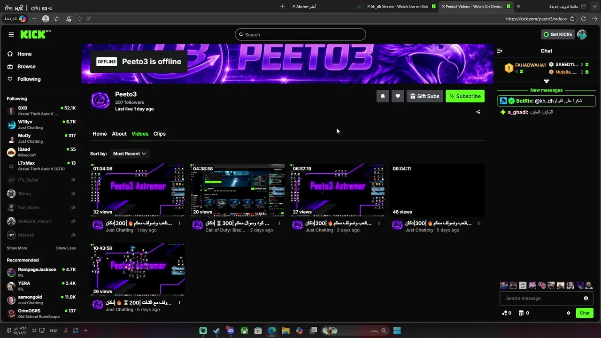
Task: Open LTxMax channel in Following list
Action: tap(41, 166)
